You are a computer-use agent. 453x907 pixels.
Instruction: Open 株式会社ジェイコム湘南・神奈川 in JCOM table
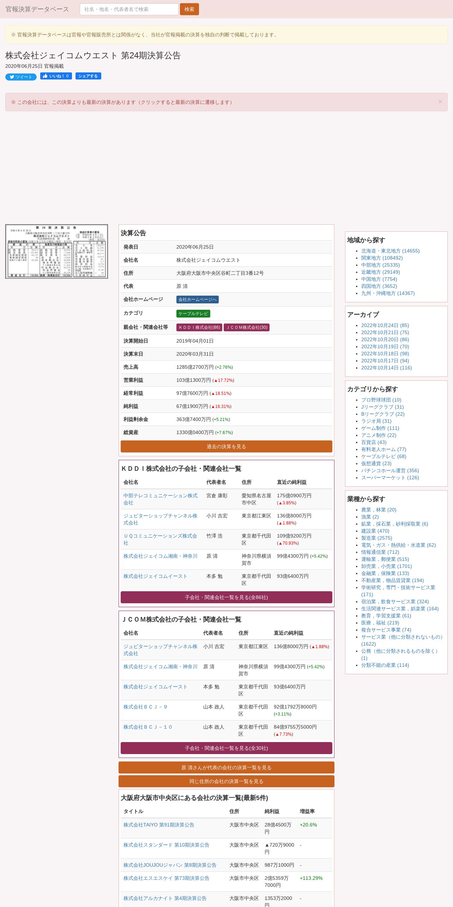[161, 666]
